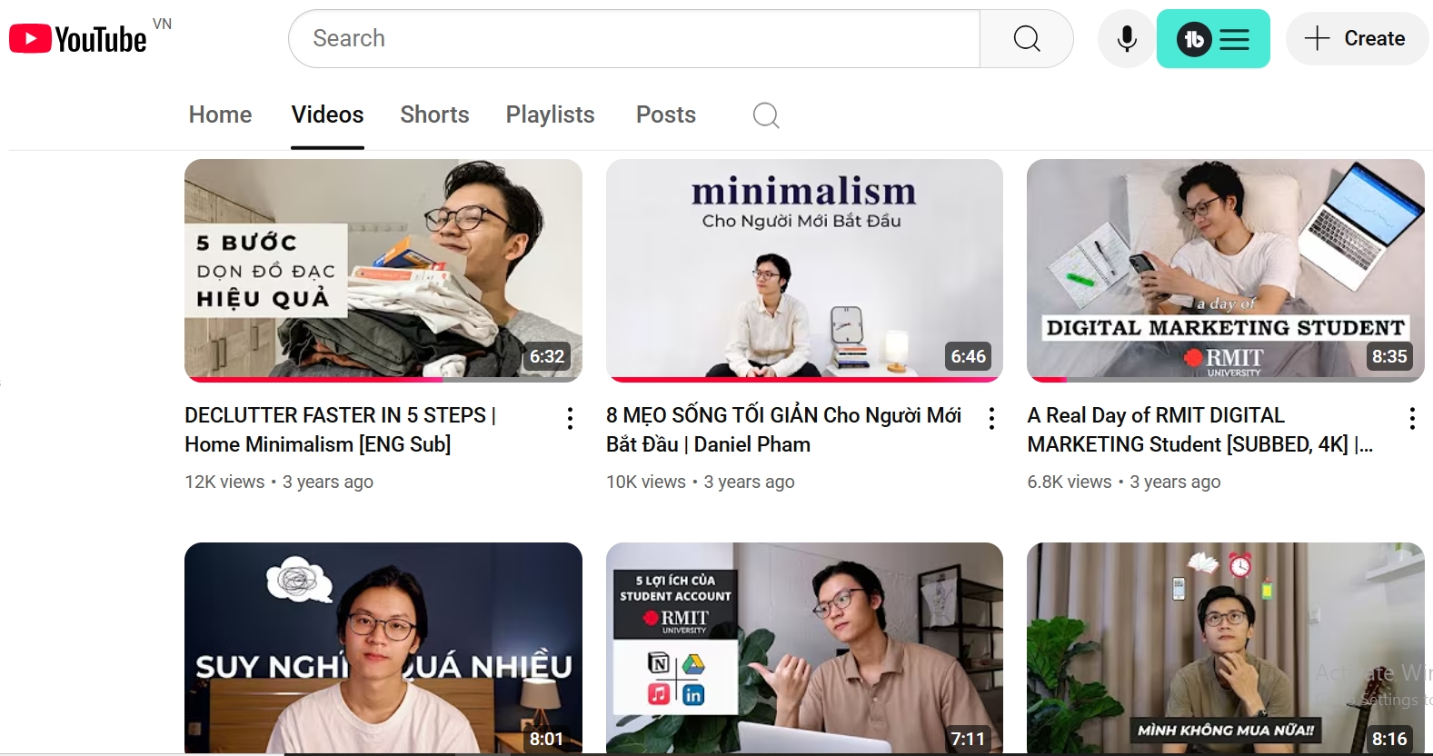The height and width of the screenshot is (756, 1433).
Task: Open A Real Day of RMIT DIGITAL MARKETING title
Action: tap(1199, 430)
